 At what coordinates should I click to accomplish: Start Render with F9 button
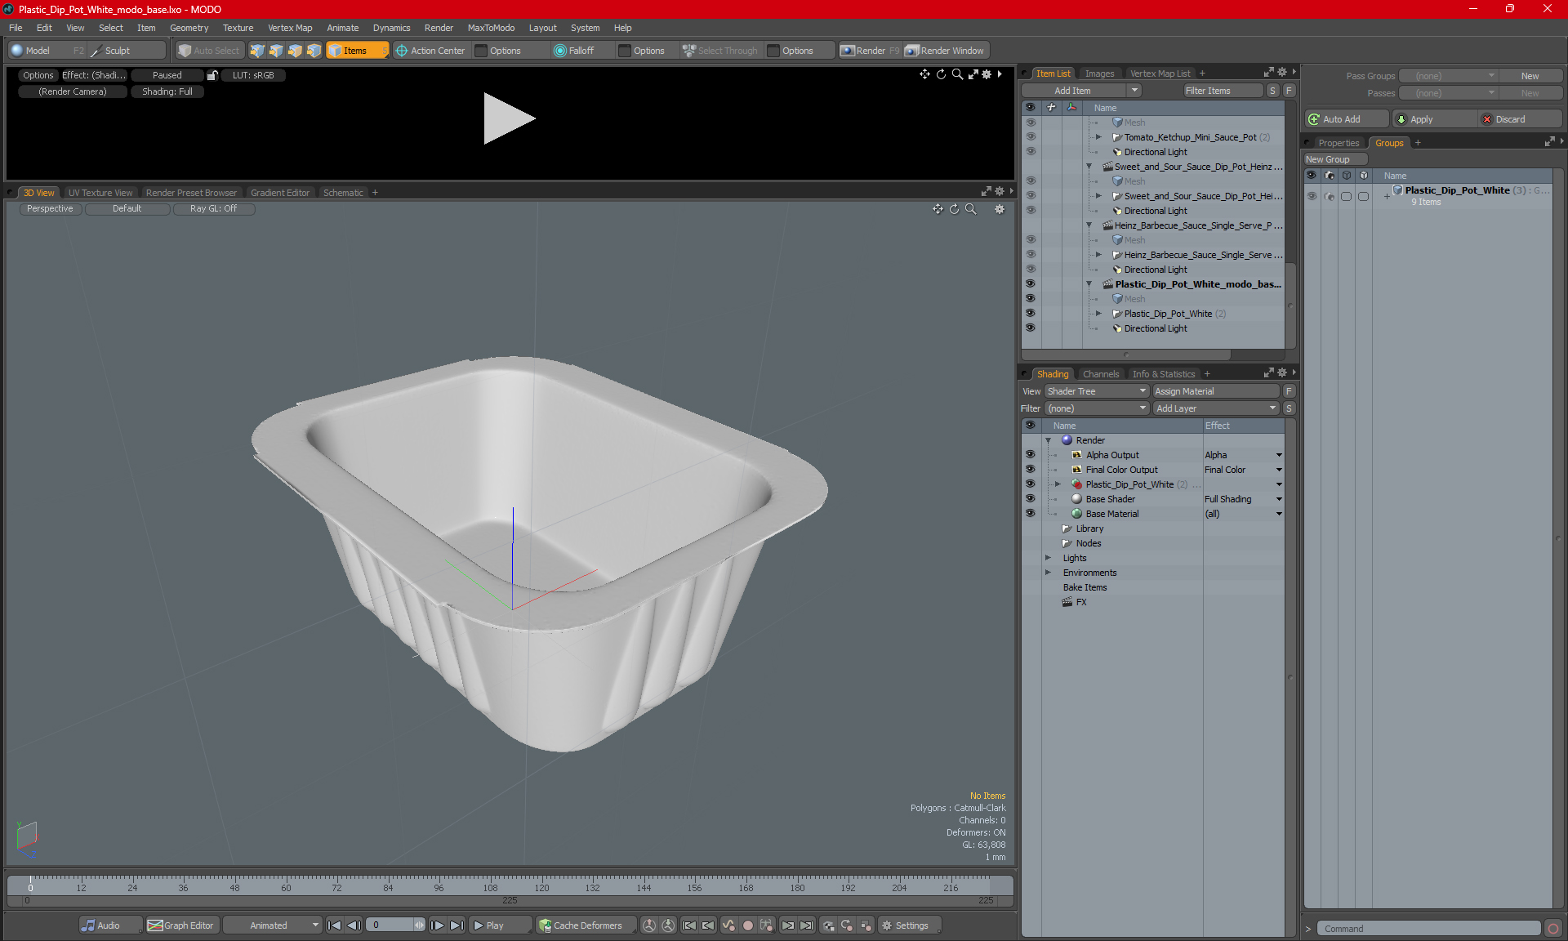point(870,51)
